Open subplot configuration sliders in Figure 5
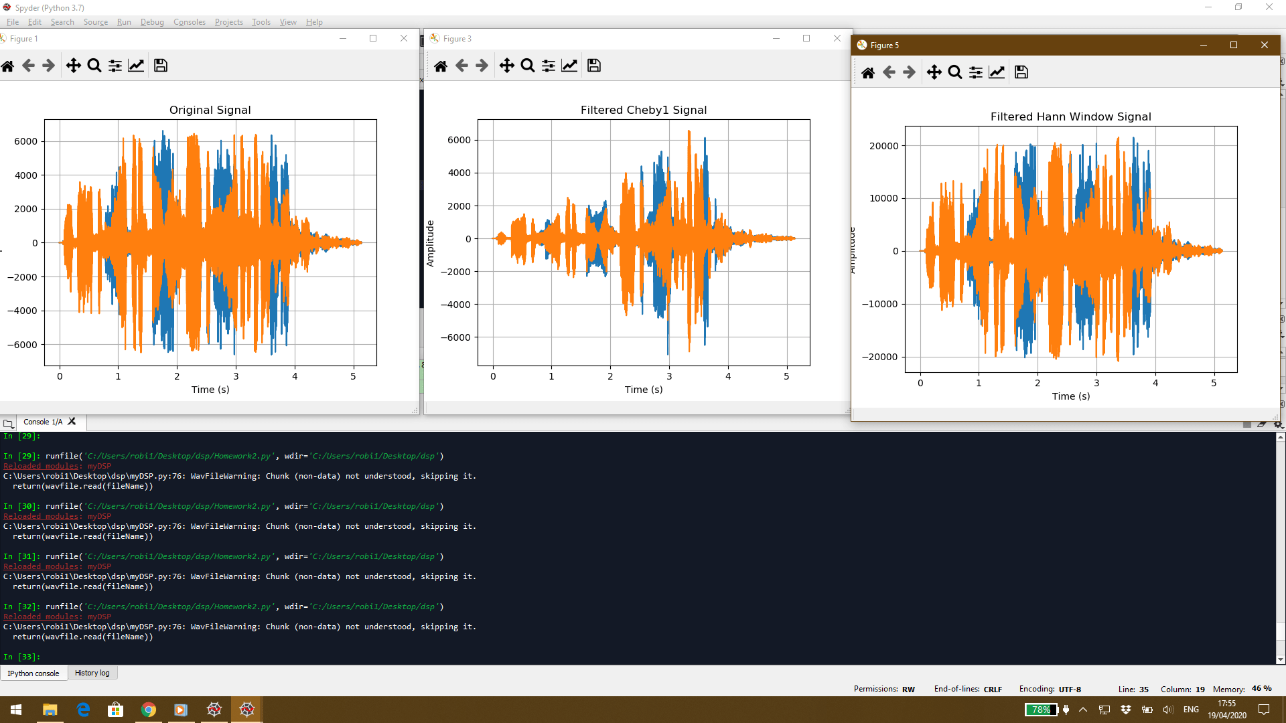 point(976,72)
